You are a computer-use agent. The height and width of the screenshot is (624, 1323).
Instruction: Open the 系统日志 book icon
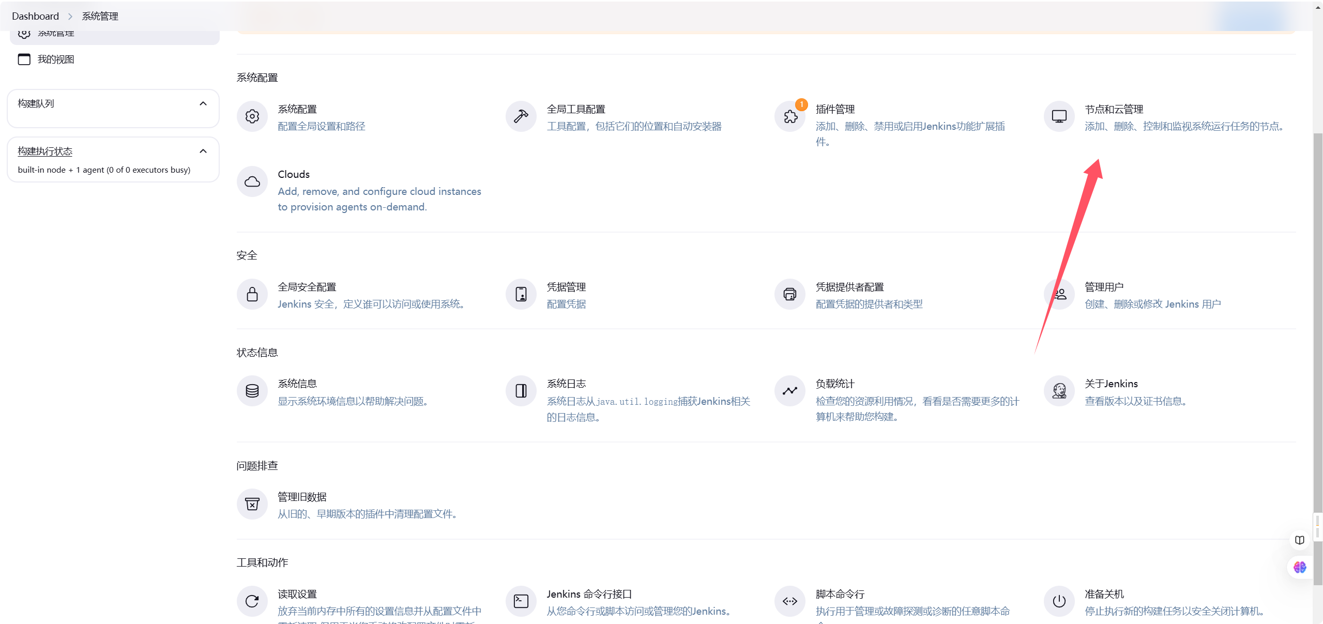[521, 391]
